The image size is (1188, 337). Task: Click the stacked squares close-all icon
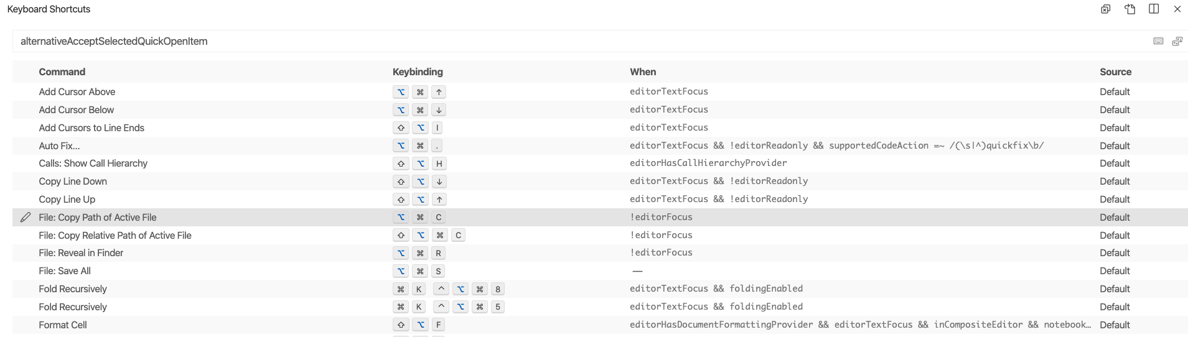(x=1106, y=9)
